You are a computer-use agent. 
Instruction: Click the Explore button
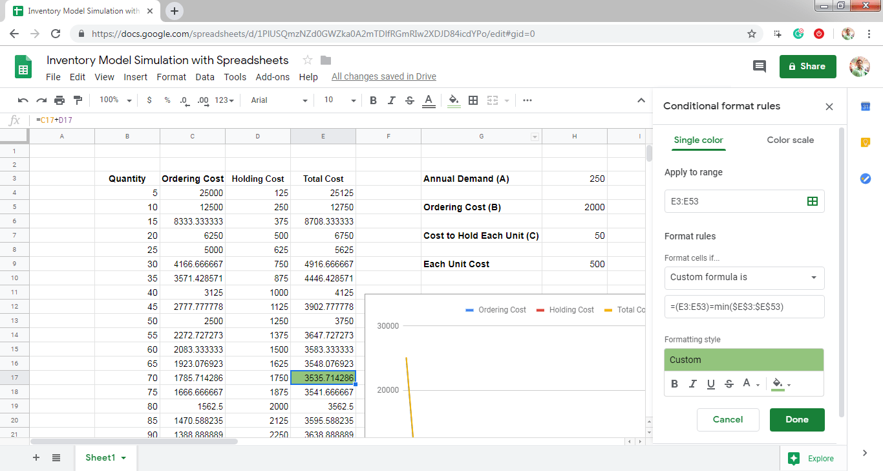pos(812,458)
